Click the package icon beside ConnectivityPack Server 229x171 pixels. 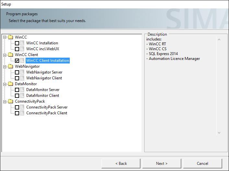coord(22,107)
